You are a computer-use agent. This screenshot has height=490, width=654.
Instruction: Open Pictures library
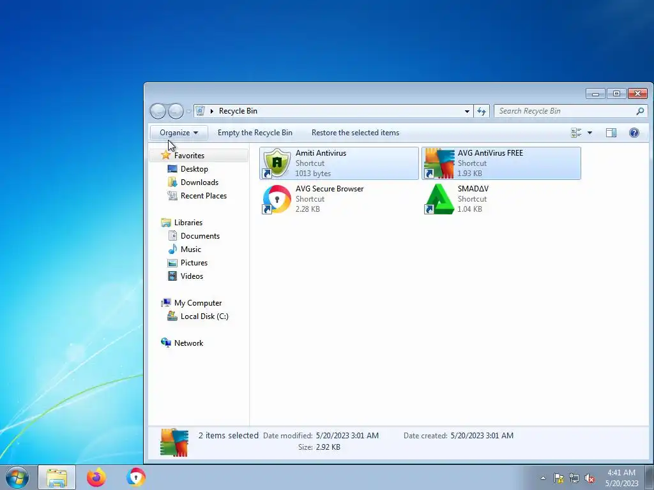(194, 262)
